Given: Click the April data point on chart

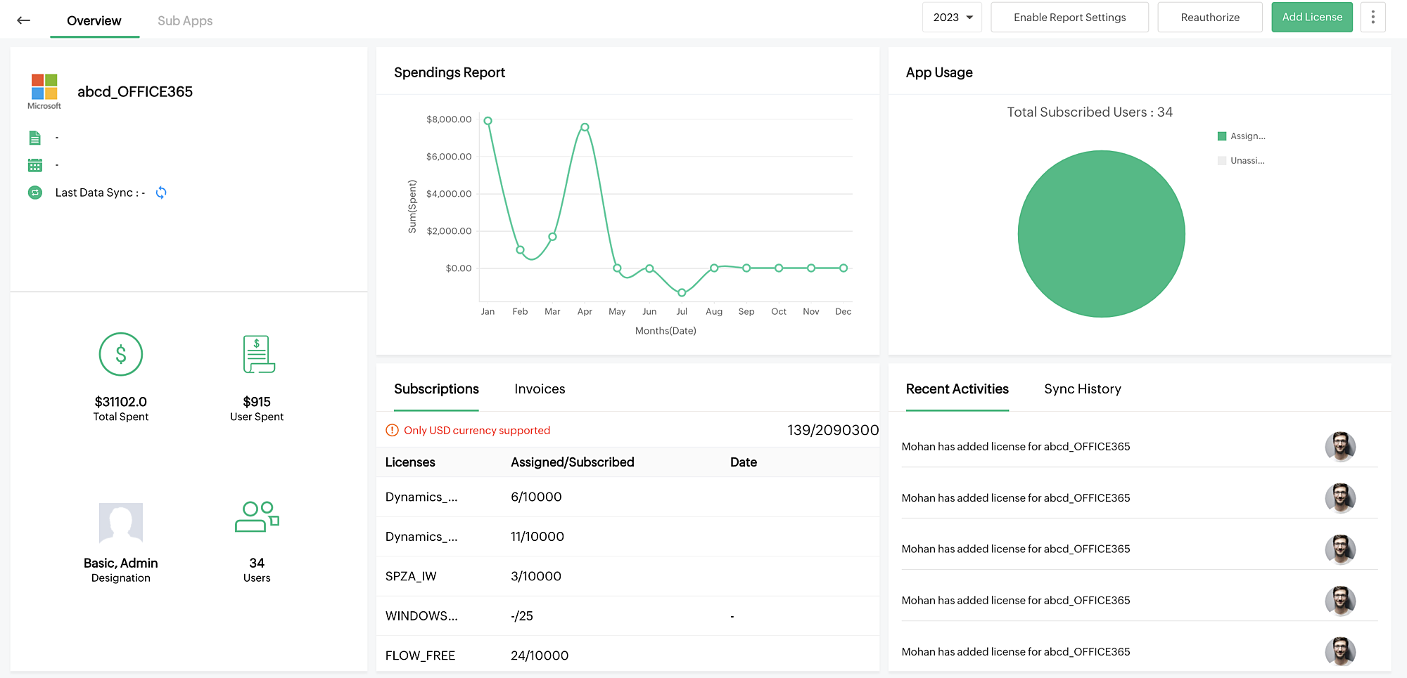Looking at the screenshot, I should pos(585,127).
